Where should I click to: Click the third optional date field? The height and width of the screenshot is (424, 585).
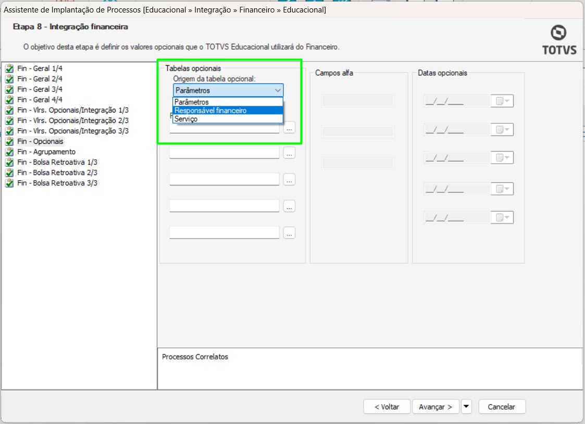[457, 157]
